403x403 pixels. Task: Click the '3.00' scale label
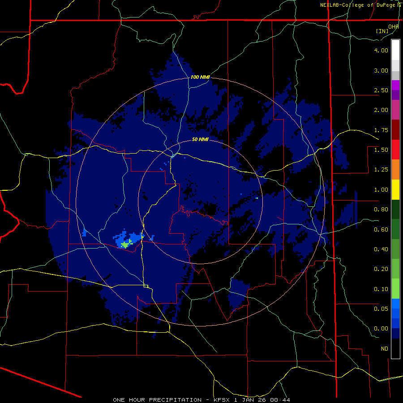pos(381,70)
